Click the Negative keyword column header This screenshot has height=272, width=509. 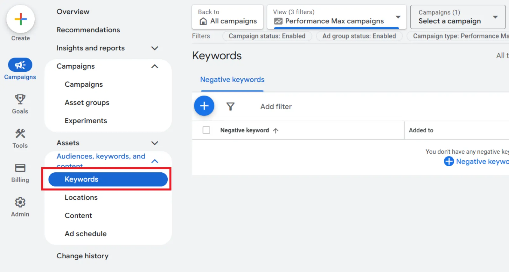[x=244, y=130]
